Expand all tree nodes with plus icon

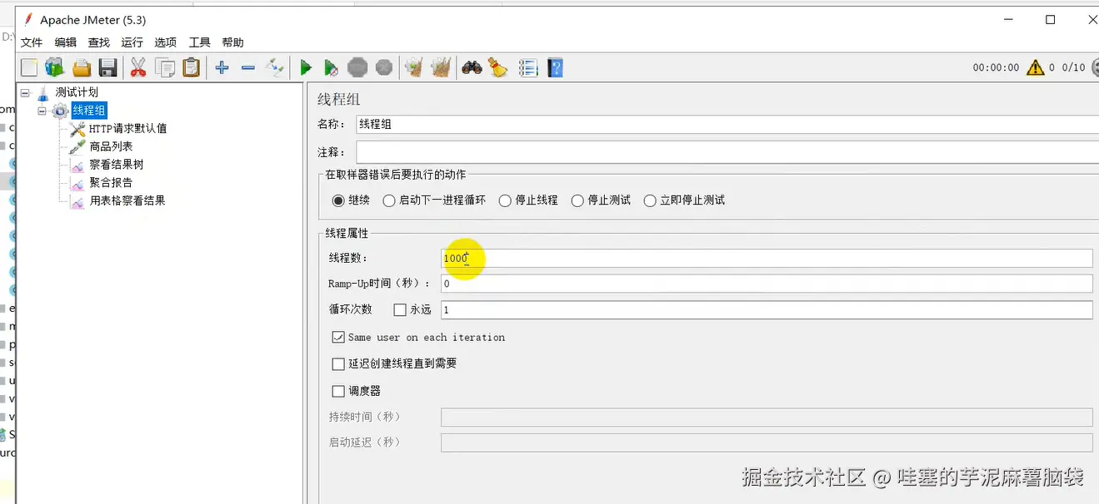(x=222, y=68)
